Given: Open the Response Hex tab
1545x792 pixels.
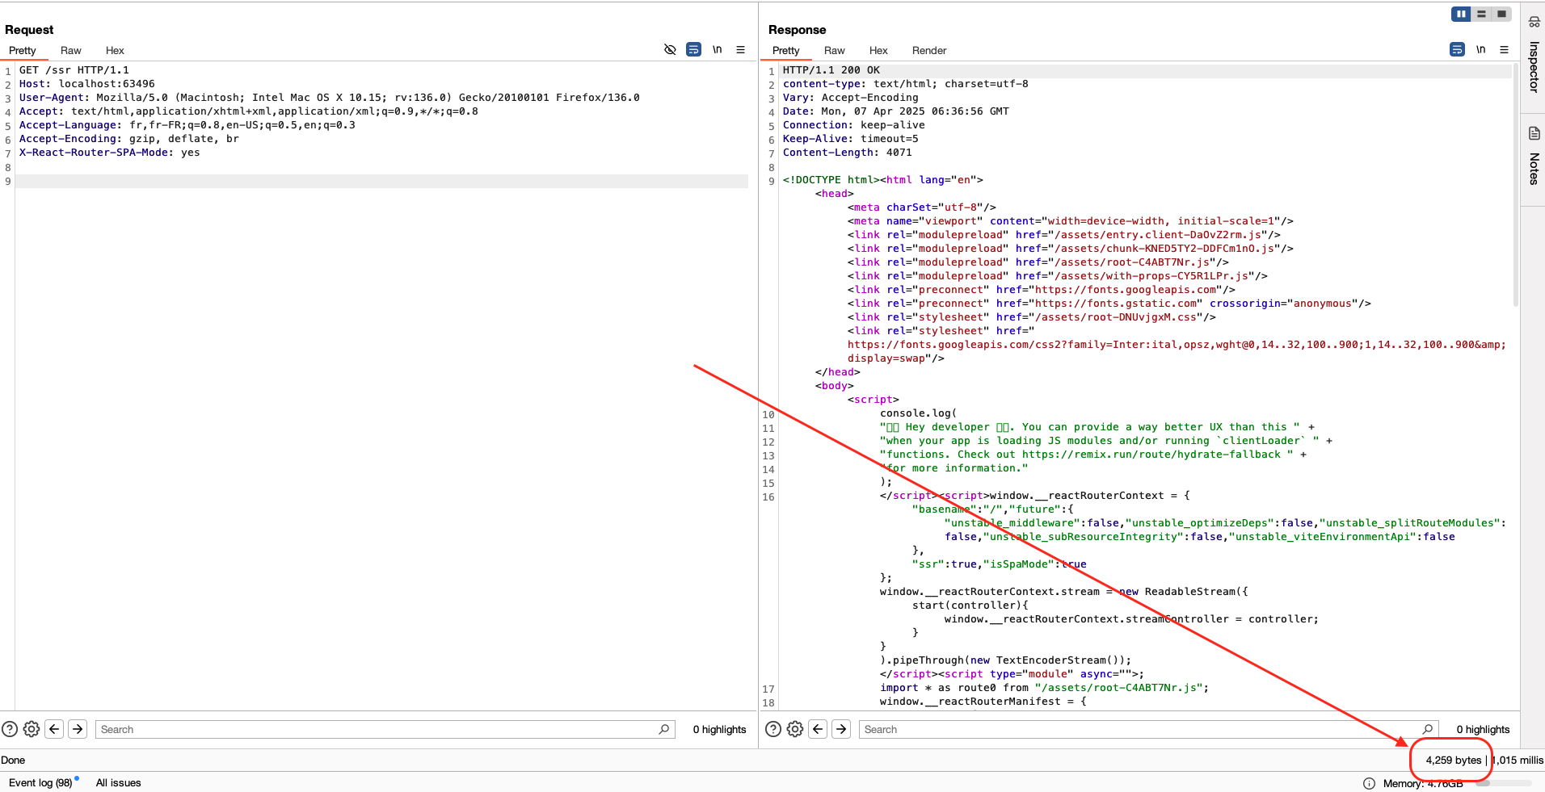Looking at the screenshot, I should 878,50.
